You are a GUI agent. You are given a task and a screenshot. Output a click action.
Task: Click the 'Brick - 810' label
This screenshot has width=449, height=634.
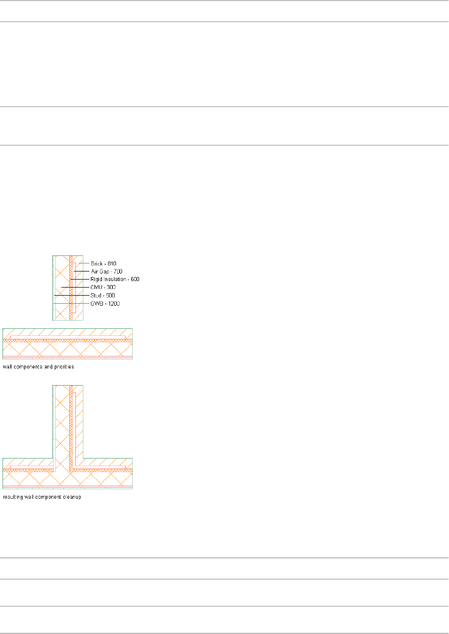coord(103,263)
